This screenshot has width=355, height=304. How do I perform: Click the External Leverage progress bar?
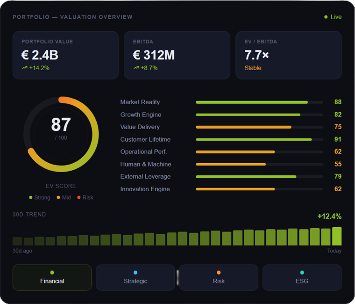[x=259, y=177]
